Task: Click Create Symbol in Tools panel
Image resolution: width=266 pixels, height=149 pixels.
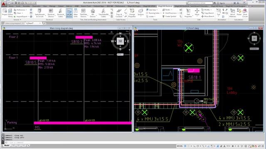Action: click(169, 17)
